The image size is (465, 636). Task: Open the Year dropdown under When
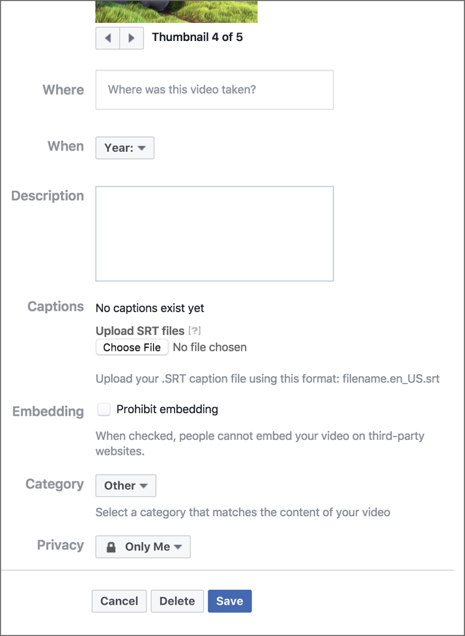tap(125, 148)
